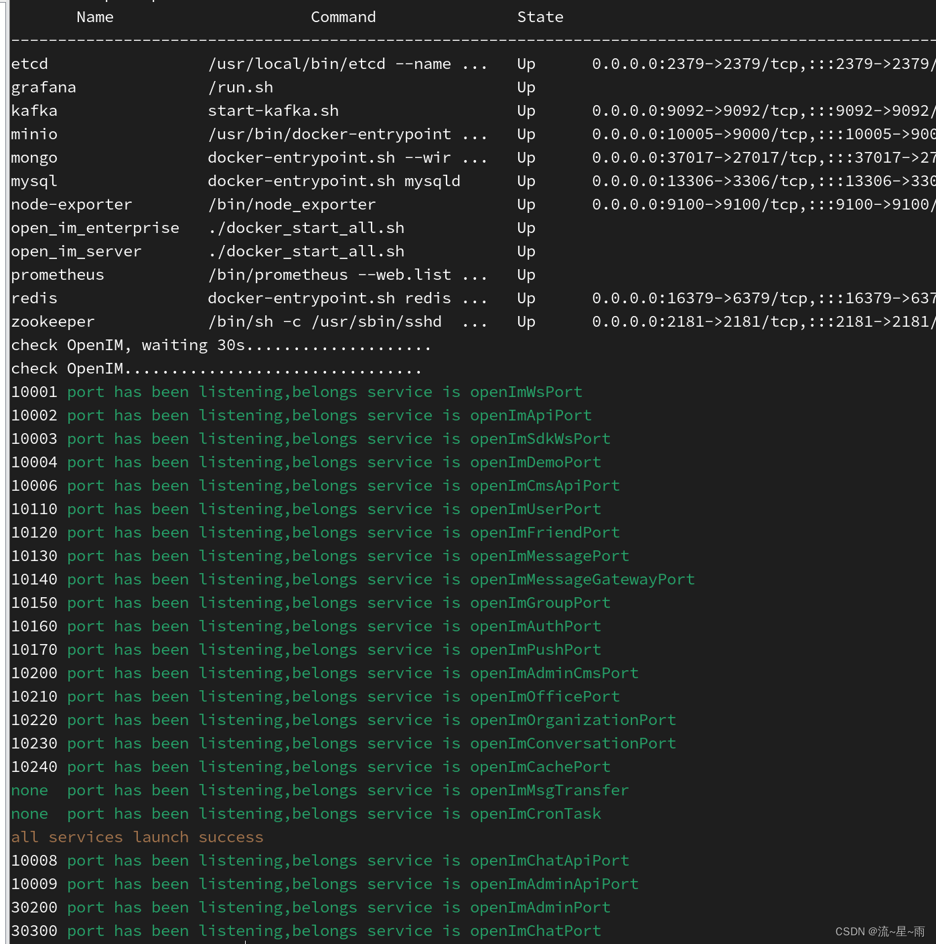Click the 'openImPushPort' service name
This screenshot has height=944, width=936.
[x=536, y=649]
